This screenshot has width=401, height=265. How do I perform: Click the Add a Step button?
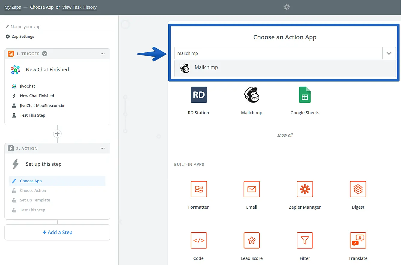coord(57,232)
